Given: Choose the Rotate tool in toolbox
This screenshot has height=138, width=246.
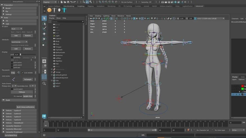Looking at the screenshot, I should point(44,39).
